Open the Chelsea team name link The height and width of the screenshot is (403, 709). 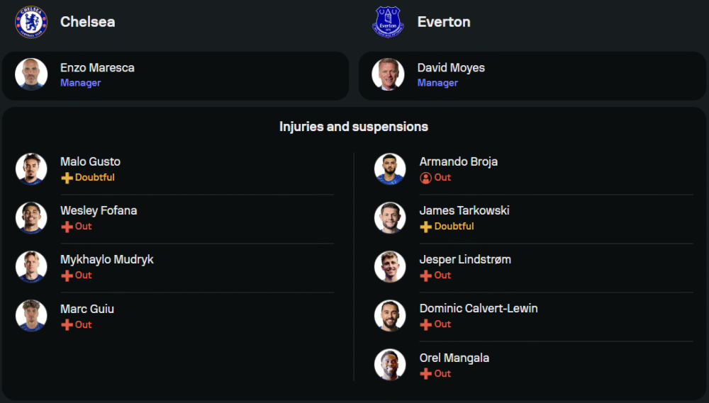tap(87, 22)
